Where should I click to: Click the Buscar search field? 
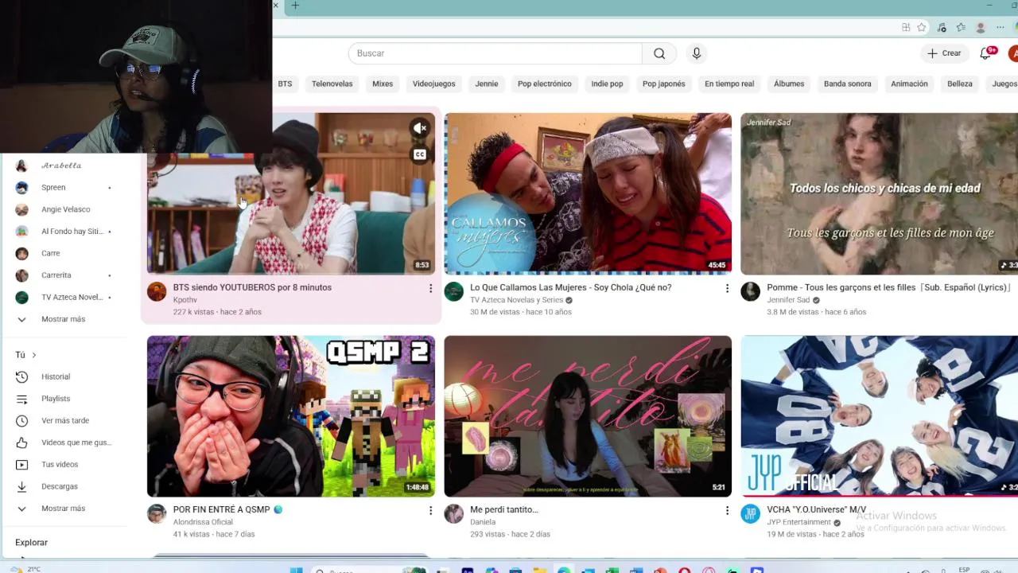pos(495,53)
